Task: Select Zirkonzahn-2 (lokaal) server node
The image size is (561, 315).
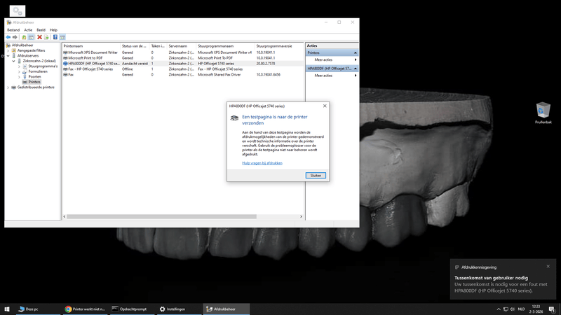Action: pyautogui.click(x=39, y=61)
